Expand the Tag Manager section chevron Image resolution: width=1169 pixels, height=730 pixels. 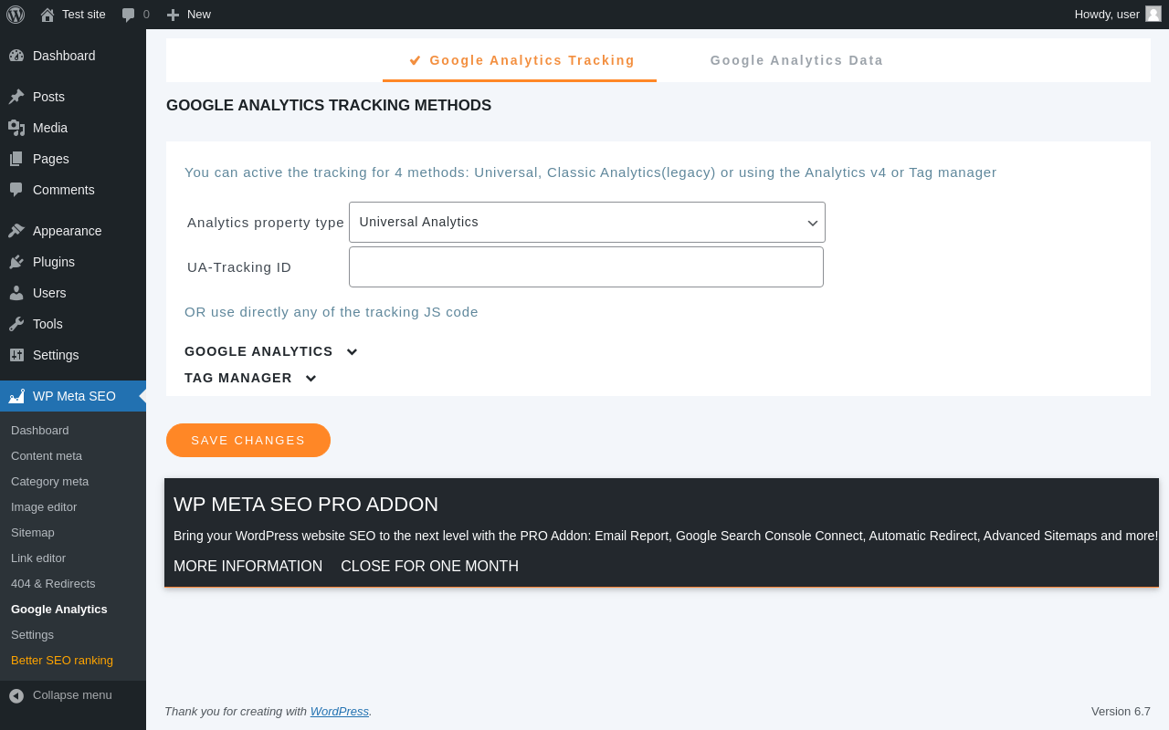311,379
